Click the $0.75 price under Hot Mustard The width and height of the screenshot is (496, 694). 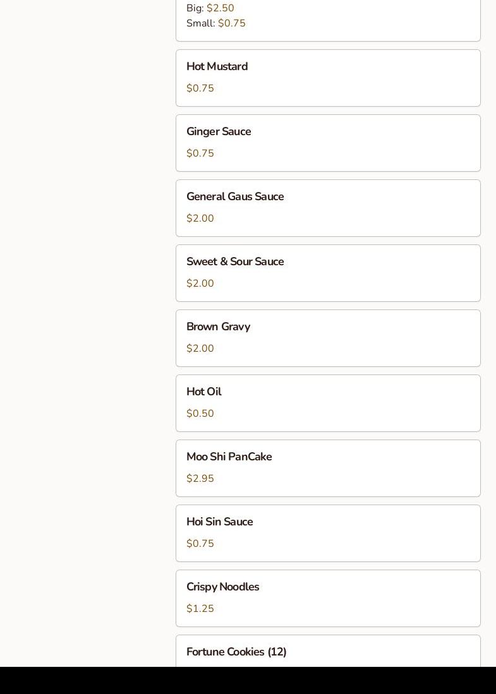(200, 88)
